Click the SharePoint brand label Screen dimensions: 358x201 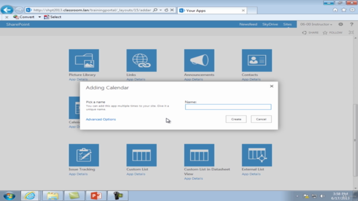pyautogui.click(x=18, y=25)
